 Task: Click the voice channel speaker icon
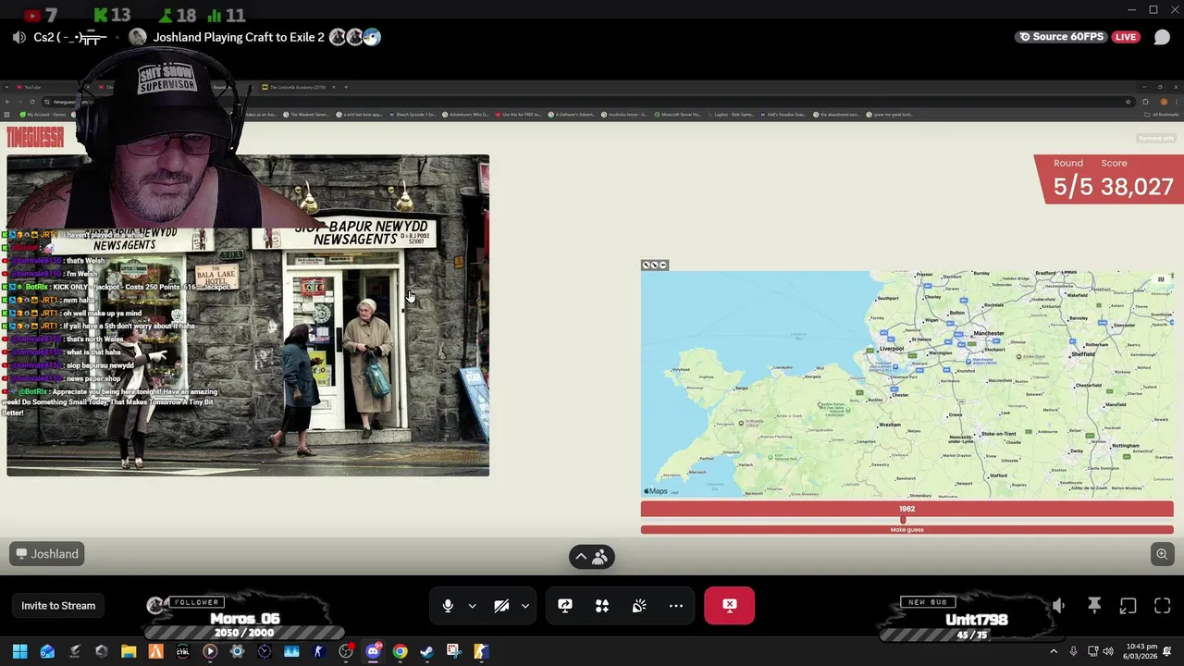pos(19,37)
